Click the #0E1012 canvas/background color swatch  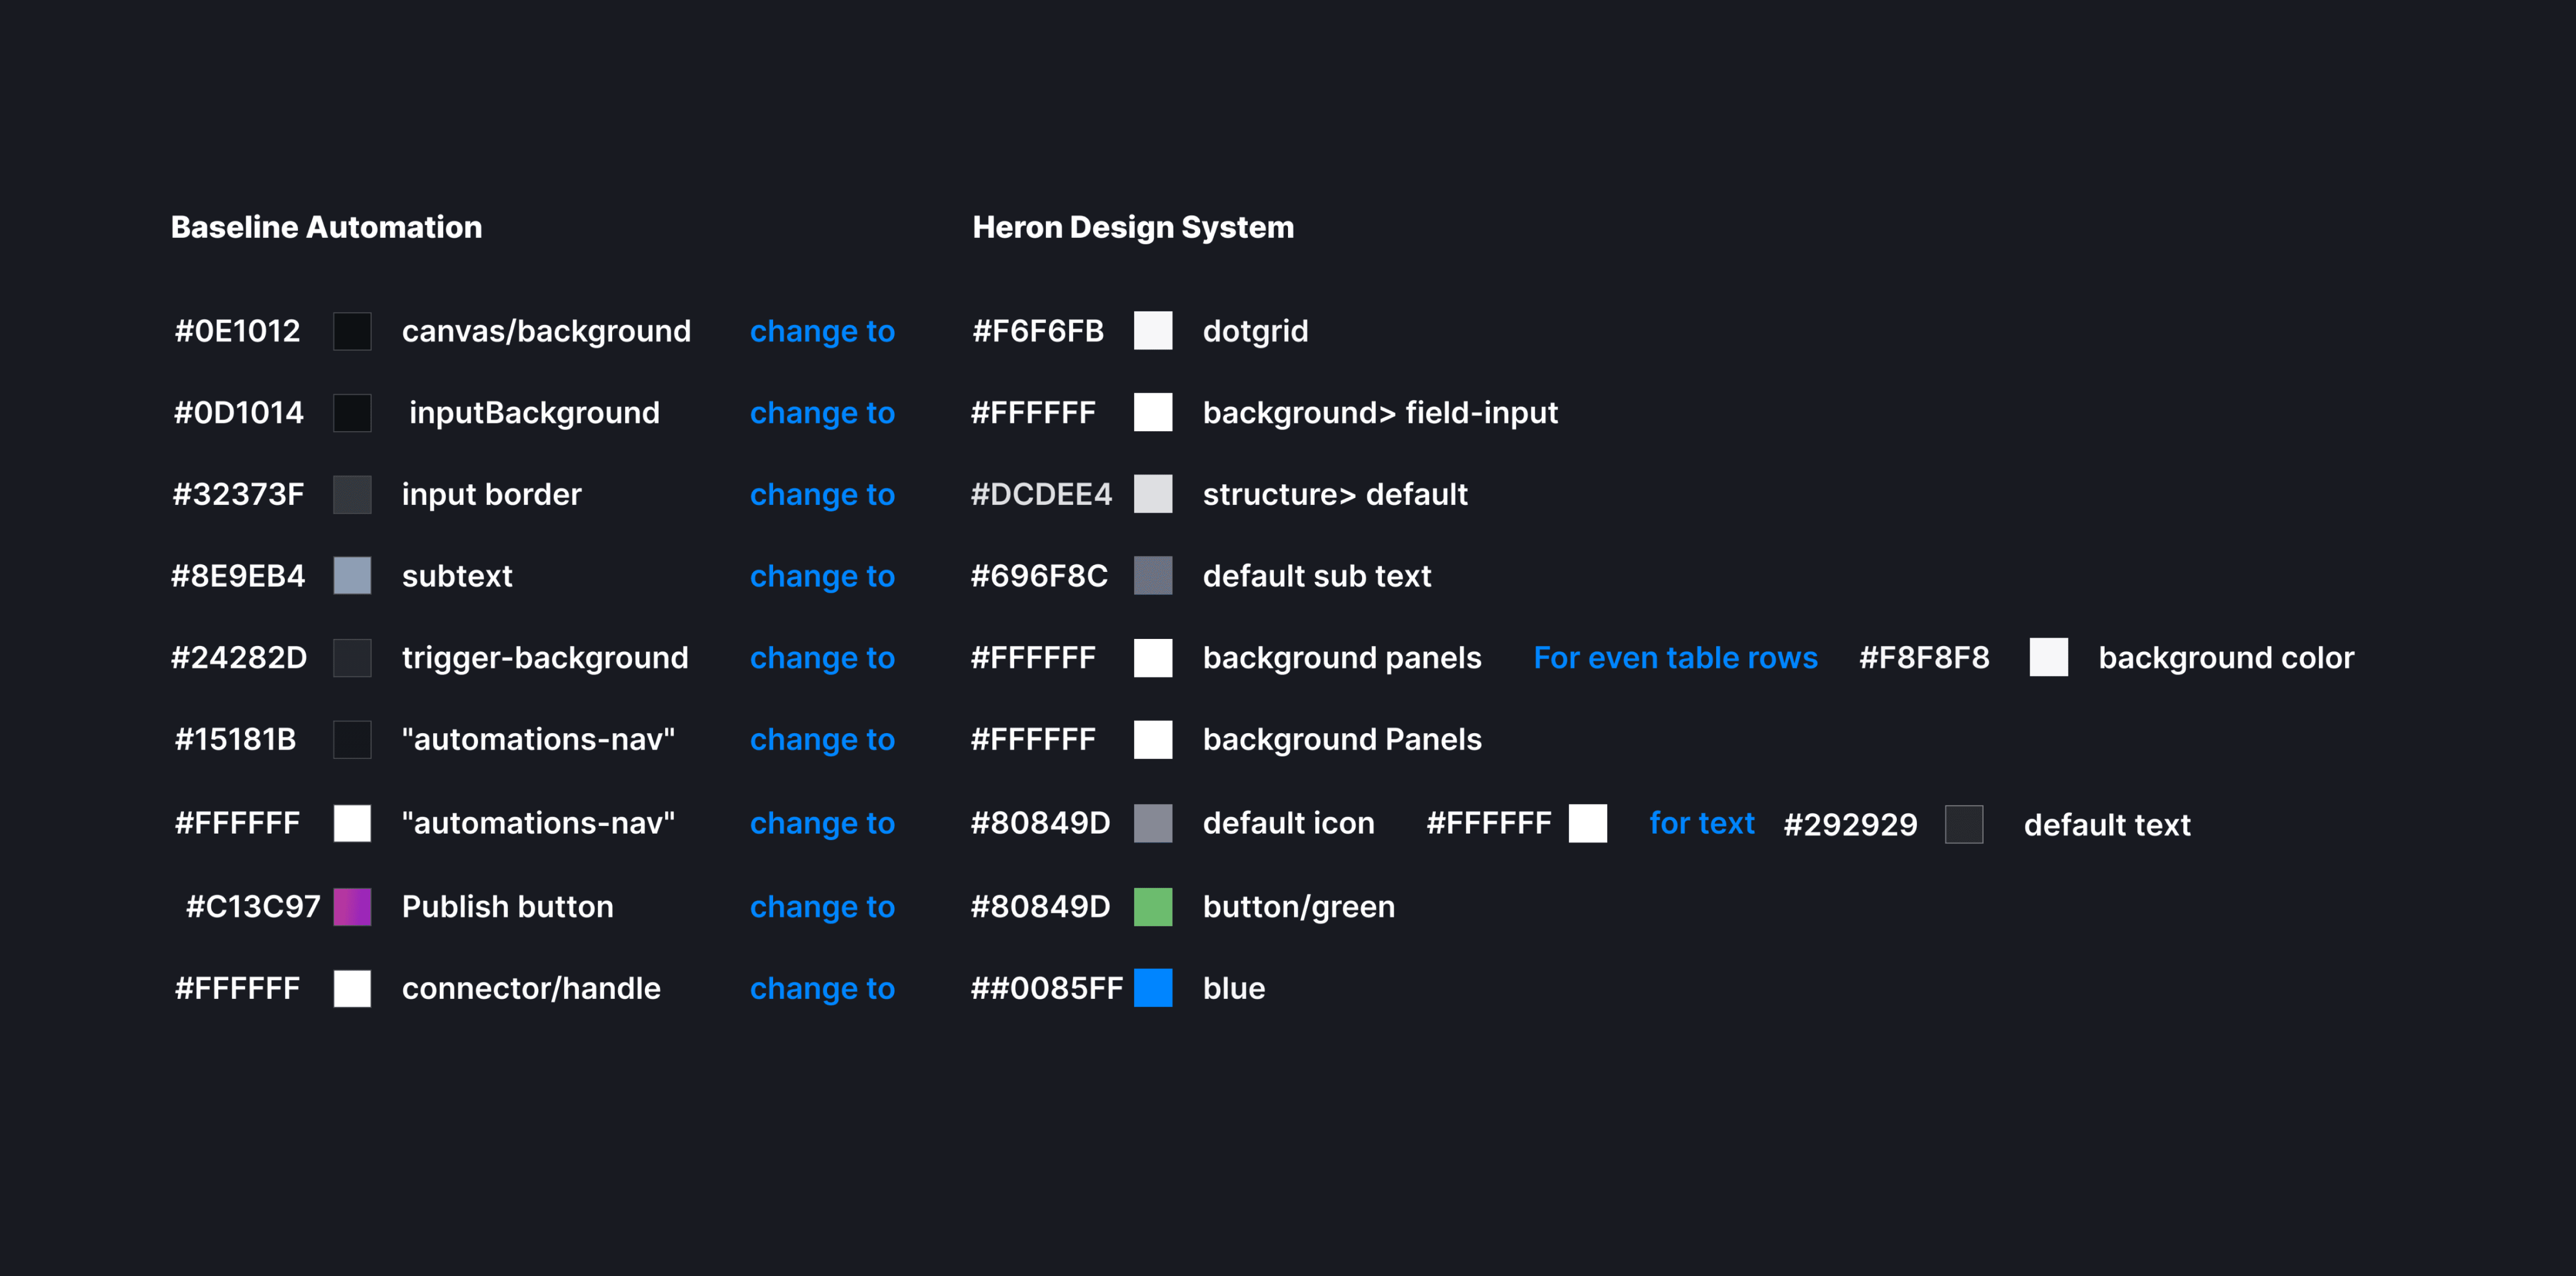(352, 331)
